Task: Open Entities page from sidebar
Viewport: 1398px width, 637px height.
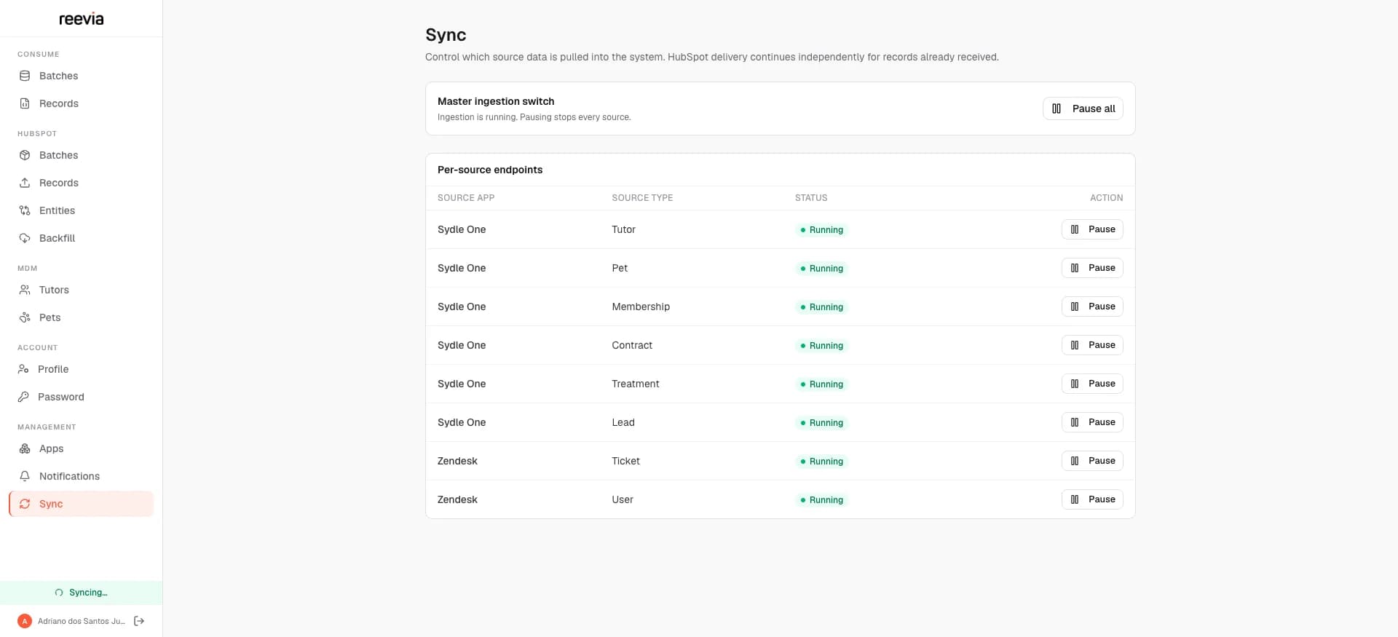Action: coord(81,210)
